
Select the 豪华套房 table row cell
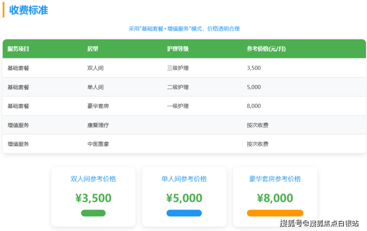tap(98, 106)
